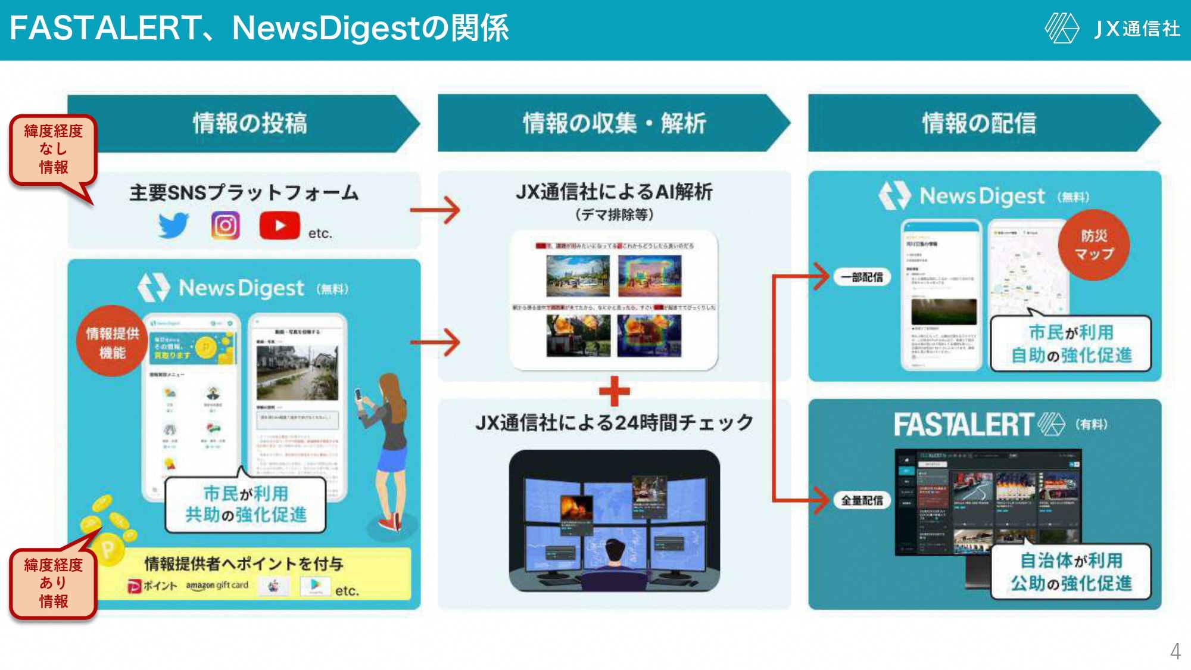Click the Instagram camera icon

(225, 226)
